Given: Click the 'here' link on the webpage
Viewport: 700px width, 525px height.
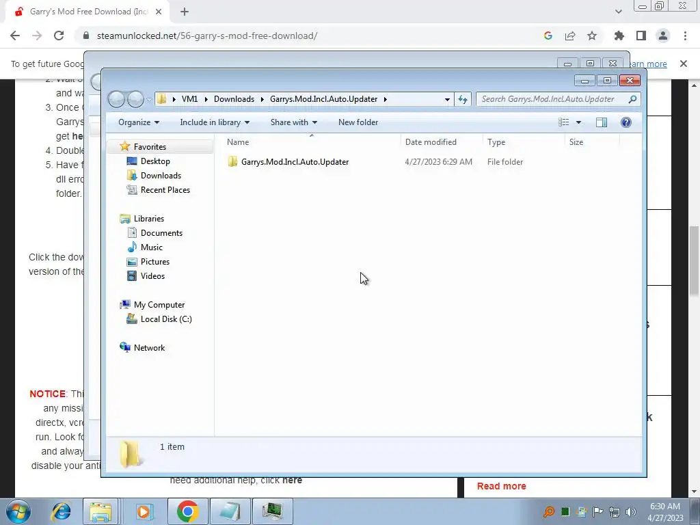Looking at the screenshot, I should coord(293,481).
